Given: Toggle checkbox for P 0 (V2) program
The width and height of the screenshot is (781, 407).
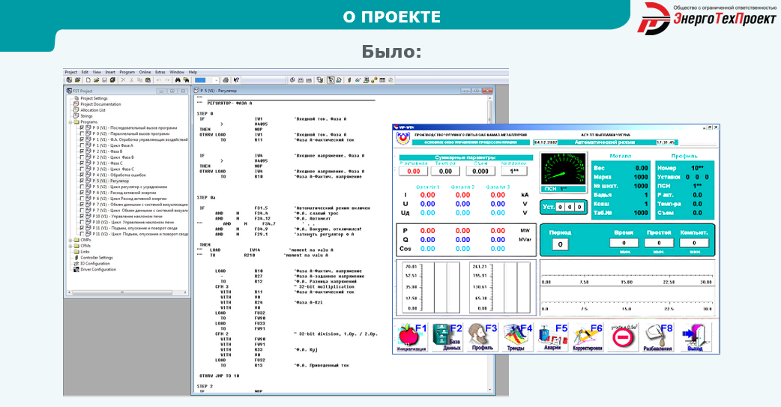Looking at the screenshot, I should click(82, 133).
